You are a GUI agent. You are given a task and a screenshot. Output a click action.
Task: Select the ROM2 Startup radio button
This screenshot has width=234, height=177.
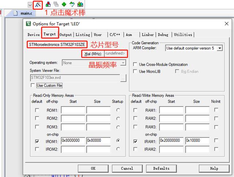pyautogui.click(x=118, y=119)
